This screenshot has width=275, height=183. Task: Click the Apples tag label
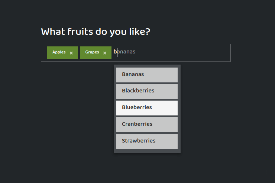(59, 52)
